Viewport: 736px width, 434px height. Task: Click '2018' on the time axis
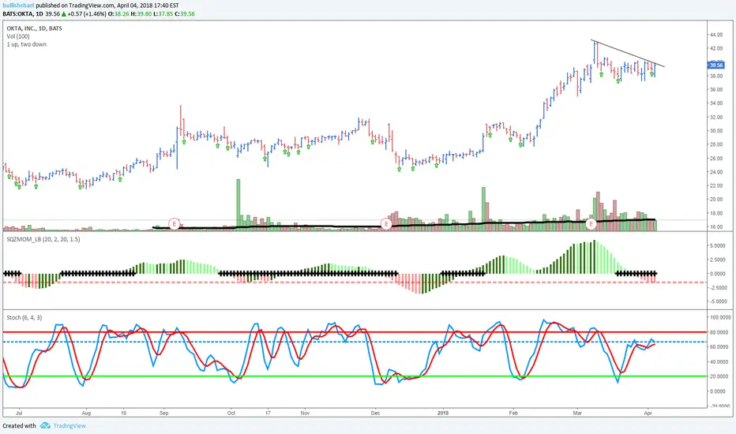443,413
